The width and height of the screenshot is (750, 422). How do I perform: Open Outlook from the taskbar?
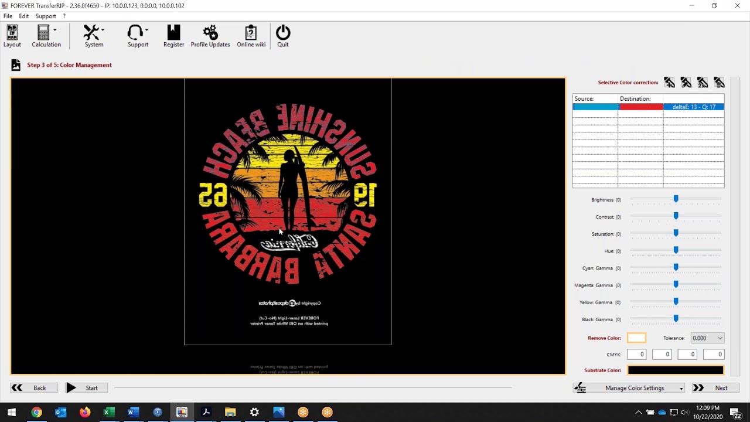point(60,412)
